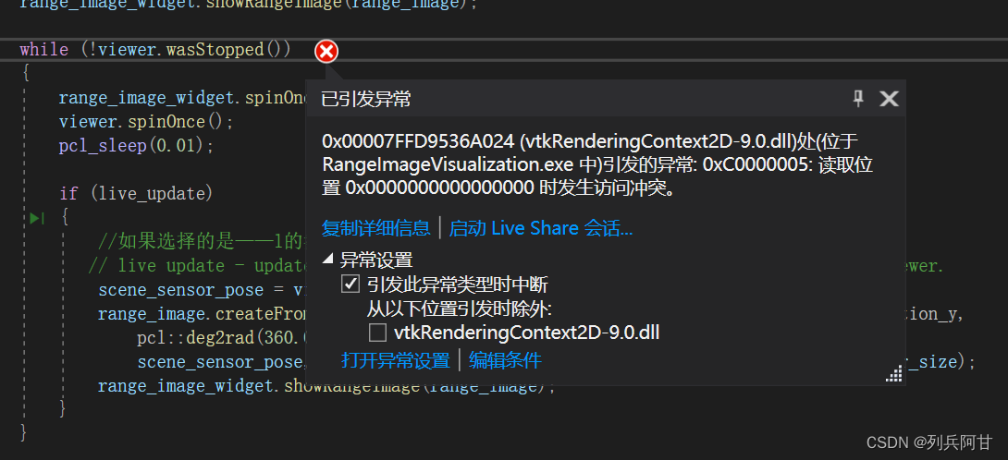Click the popup resize grip corner
The image size is (1008, 460).
894,374
